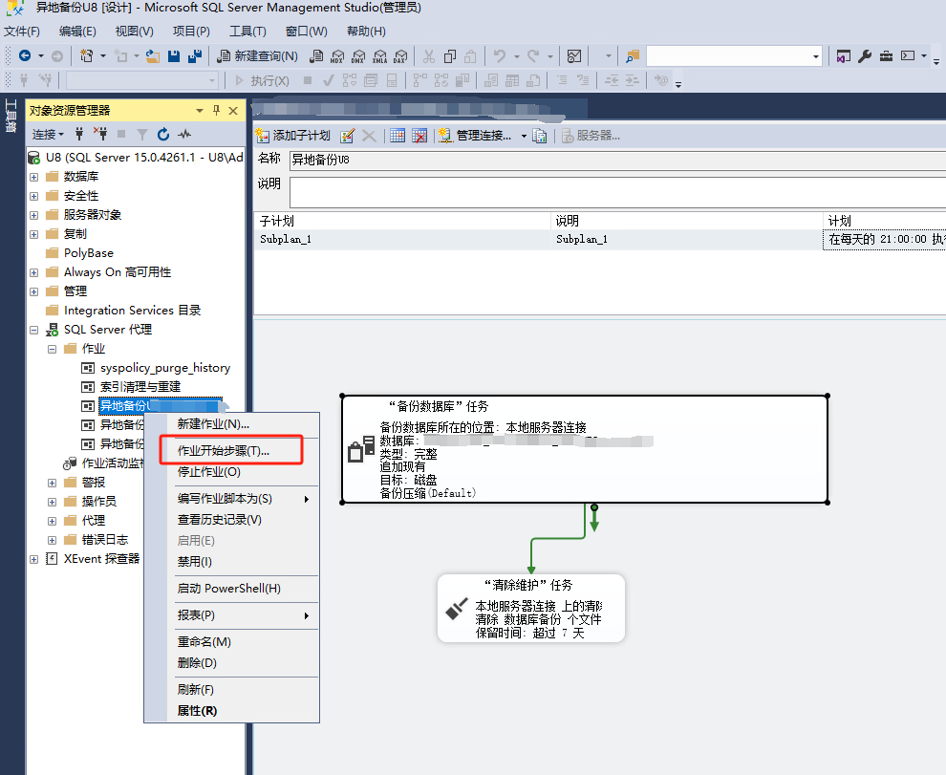Open a DAX query via toolbar icon

point(400,56)
